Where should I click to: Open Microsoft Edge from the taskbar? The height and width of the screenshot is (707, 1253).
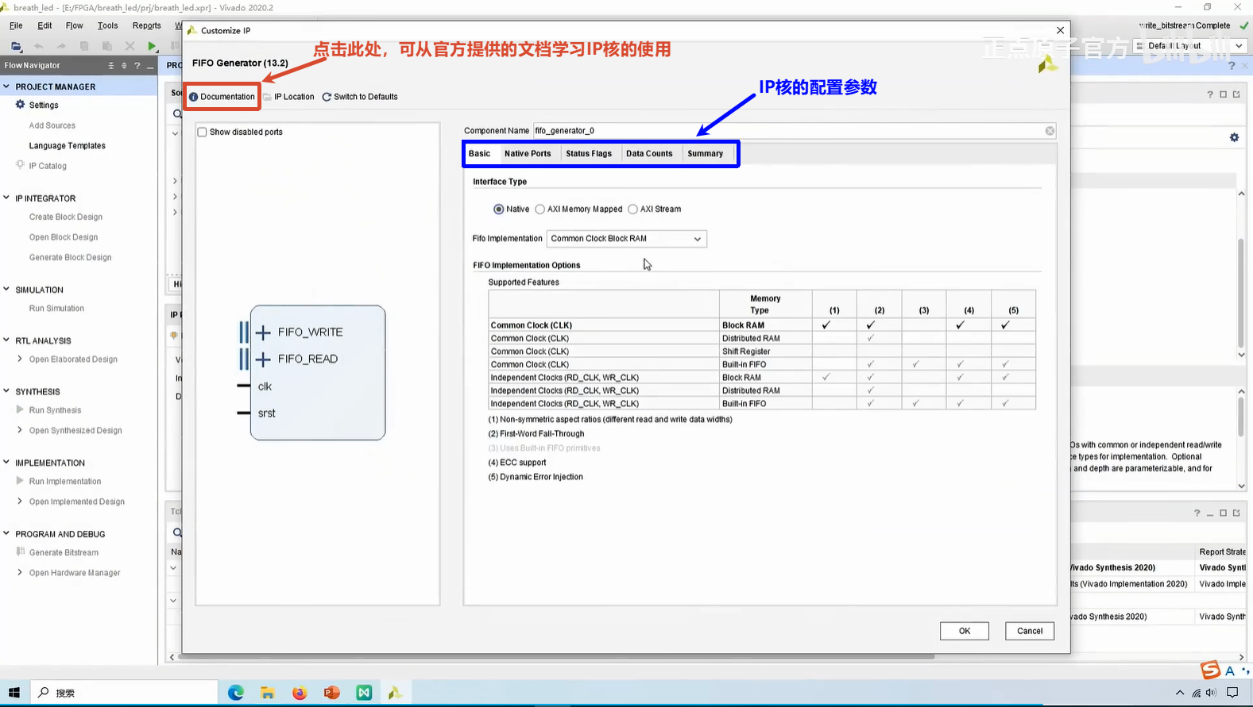point(236,693)
